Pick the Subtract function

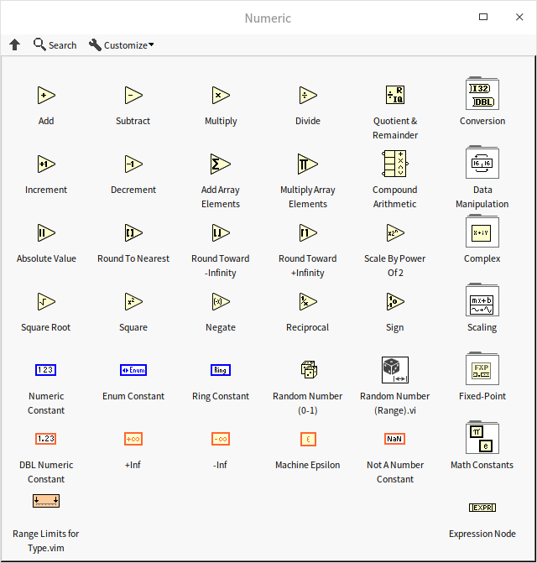point(133,95)
